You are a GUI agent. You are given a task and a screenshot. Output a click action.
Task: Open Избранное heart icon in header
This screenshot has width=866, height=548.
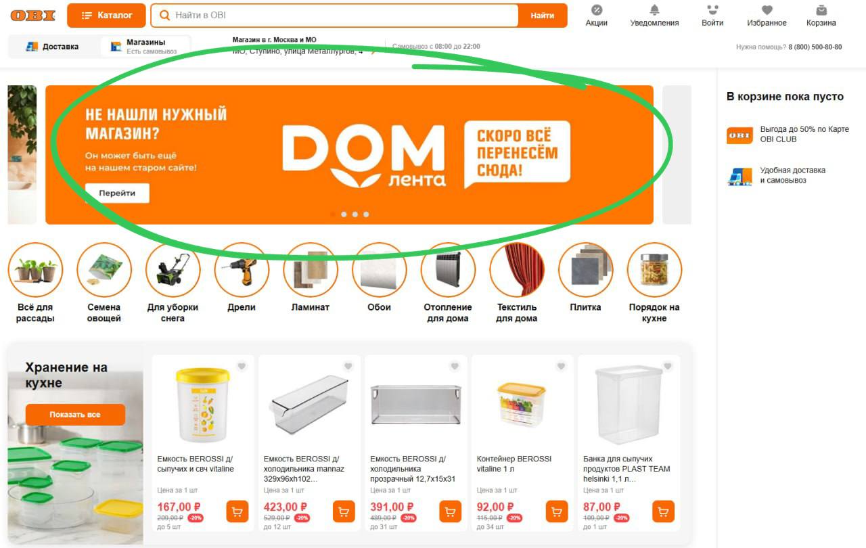[767, 10]
